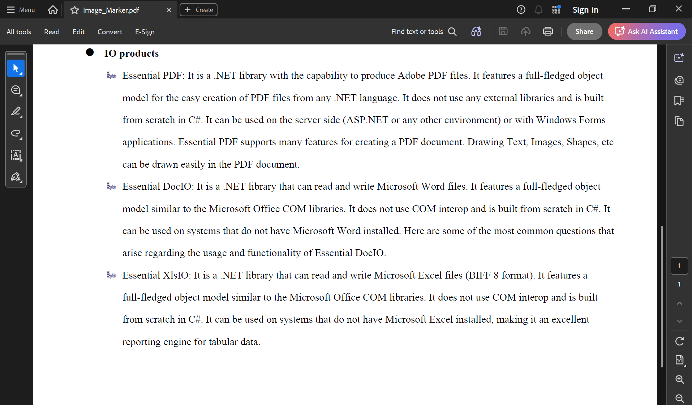
Task: Open the Pages thumbnails panel
Action: [679, 121]
